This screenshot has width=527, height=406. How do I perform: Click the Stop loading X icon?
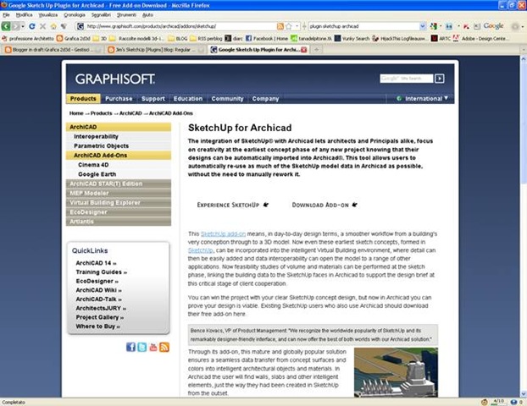click(x=42, y=26)
